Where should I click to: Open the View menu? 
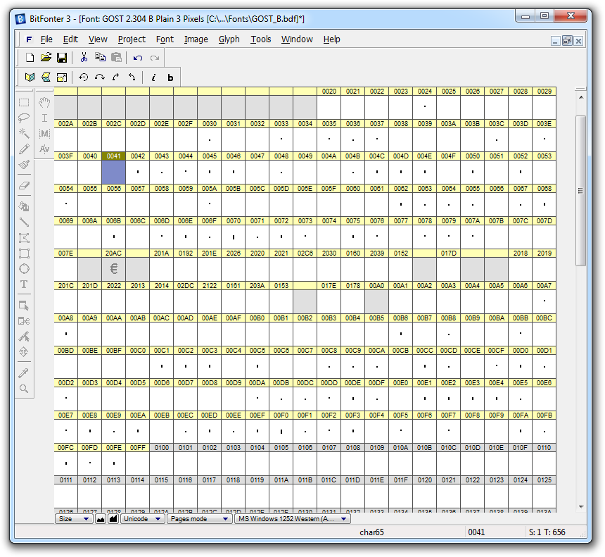(x=98, y=39)
